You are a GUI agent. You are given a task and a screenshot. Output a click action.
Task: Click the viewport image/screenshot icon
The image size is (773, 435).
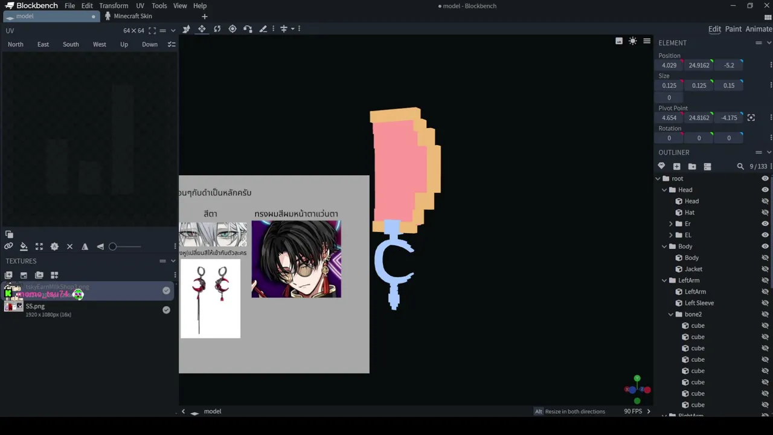pos(619,41)
